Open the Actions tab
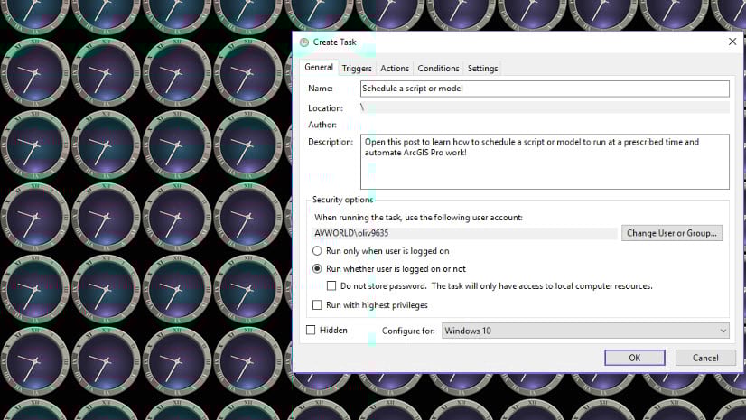Image resolution: width=746 pixels, height=420 pixels. point(395,69)
